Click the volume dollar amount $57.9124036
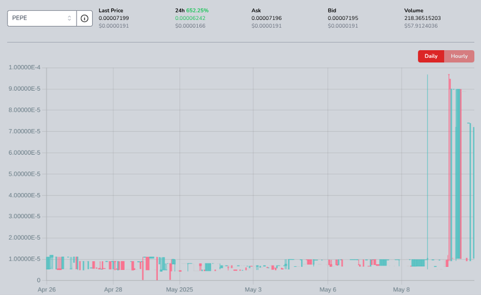481x295 pixels. (421, 26)
